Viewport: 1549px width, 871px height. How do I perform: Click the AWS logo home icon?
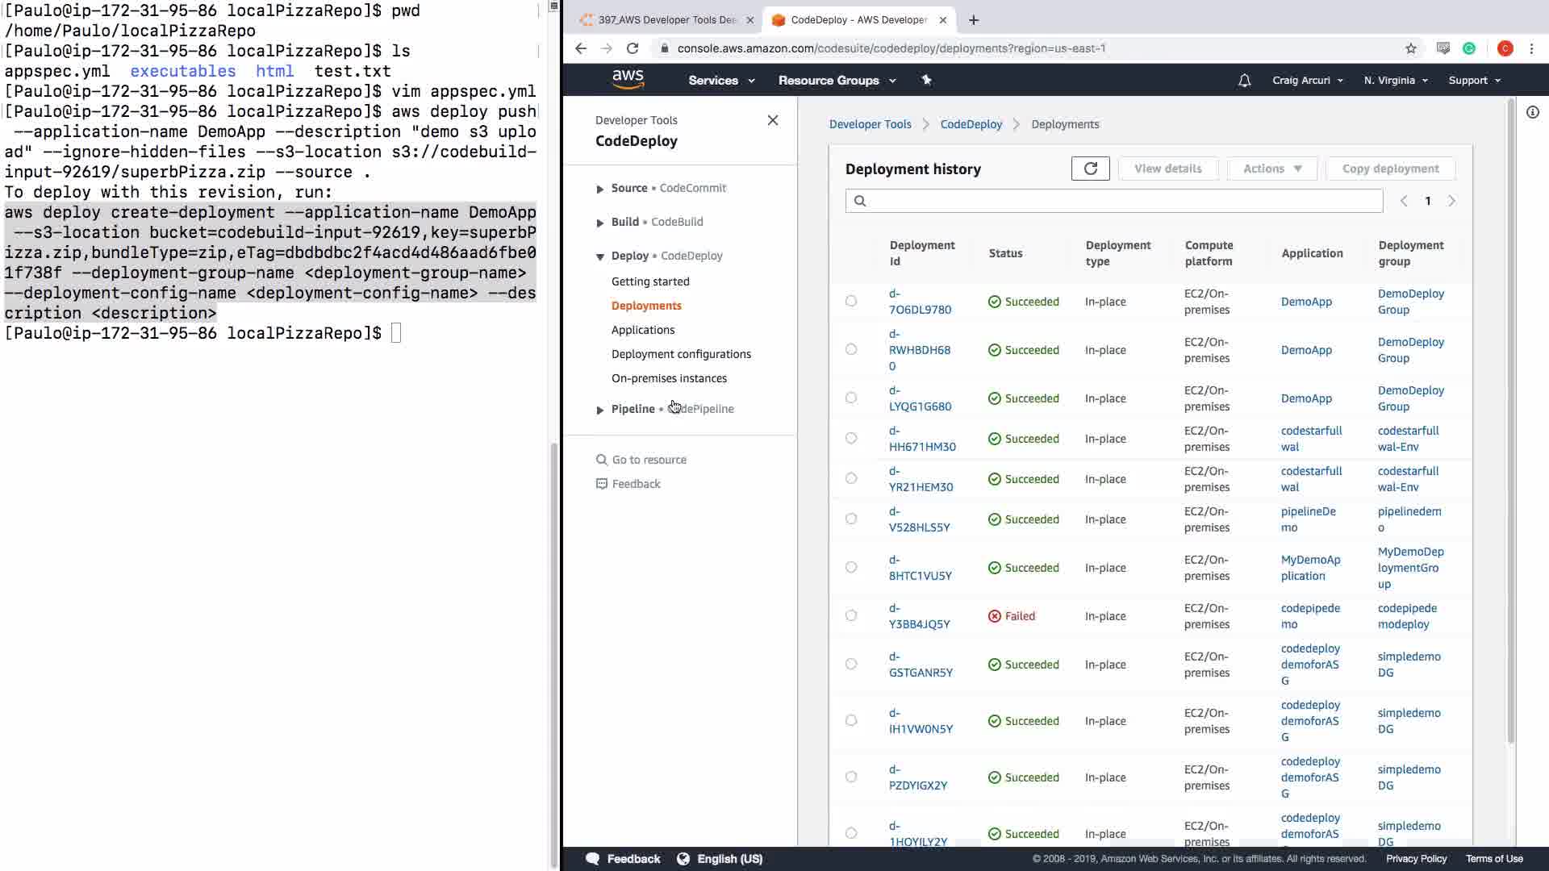628,79
